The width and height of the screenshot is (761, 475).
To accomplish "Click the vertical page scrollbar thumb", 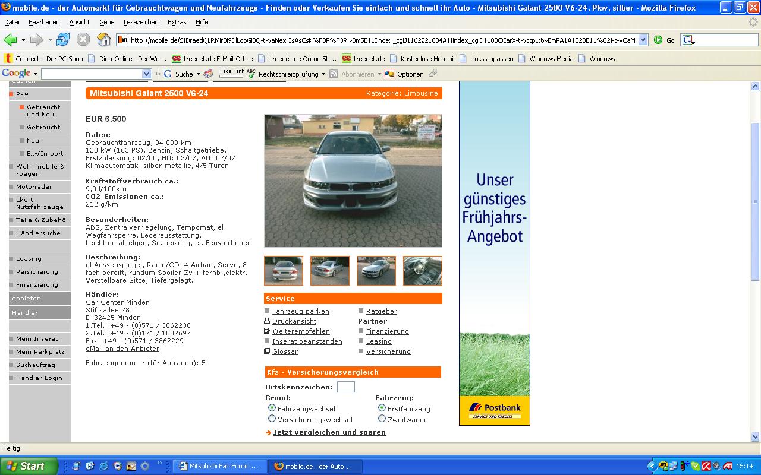I will coord(755,202).
